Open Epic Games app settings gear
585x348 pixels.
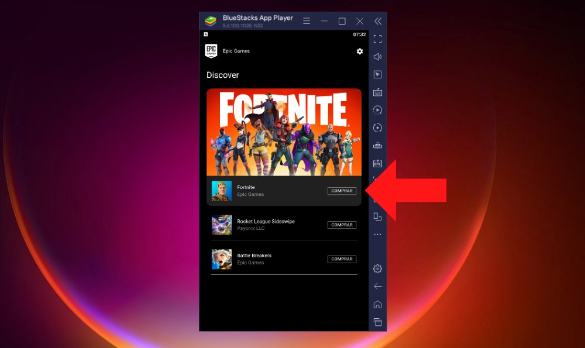(x=359, y=51)
